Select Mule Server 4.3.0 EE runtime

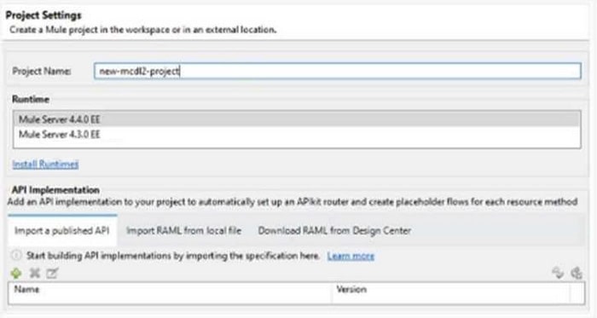[x=297, y=134]
